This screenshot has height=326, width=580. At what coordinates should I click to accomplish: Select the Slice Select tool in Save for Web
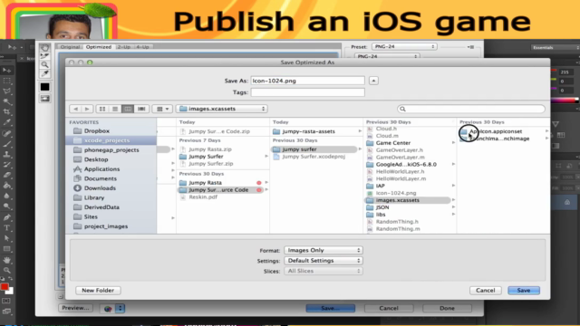point(44,56)
